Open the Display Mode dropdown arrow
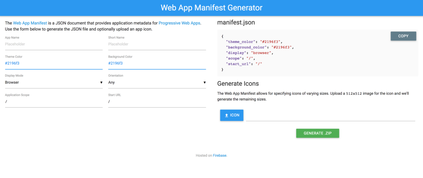 click(x=101, y=83)
